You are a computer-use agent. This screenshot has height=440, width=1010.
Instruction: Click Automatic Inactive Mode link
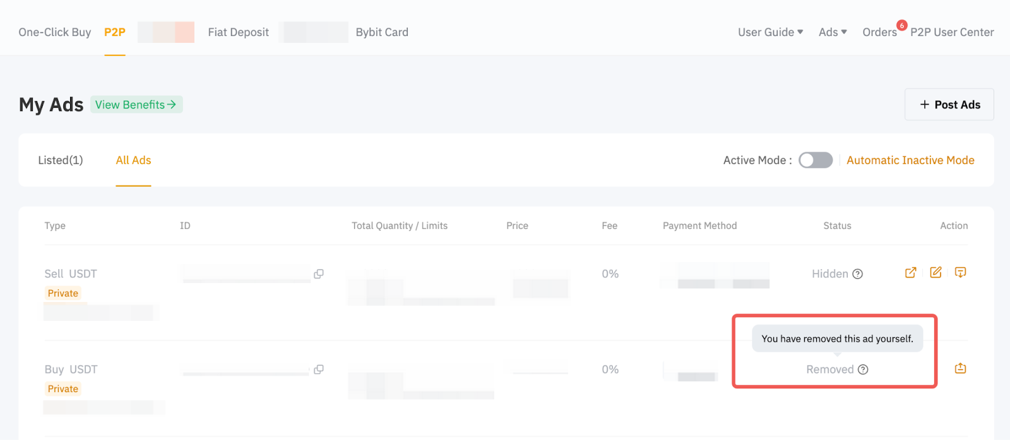click(910, 160)
